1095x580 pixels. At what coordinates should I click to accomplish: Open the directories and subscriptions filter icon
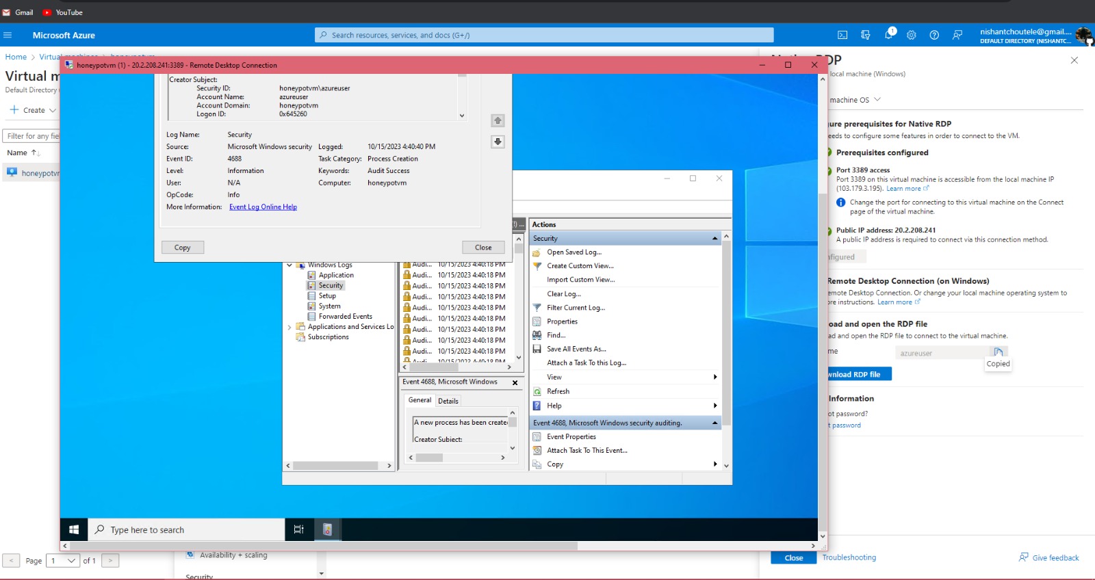(x=866, y=35)
